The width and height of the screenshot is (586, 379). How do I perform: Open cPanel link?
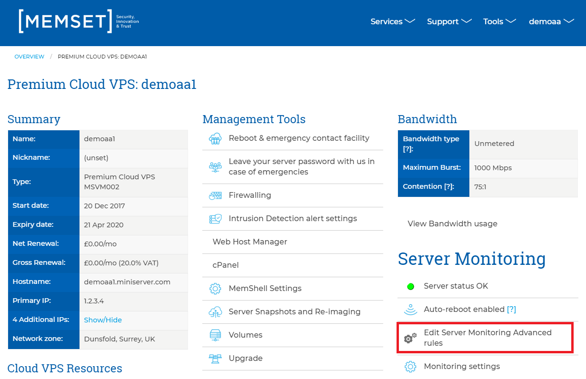[x=226, y=265]
